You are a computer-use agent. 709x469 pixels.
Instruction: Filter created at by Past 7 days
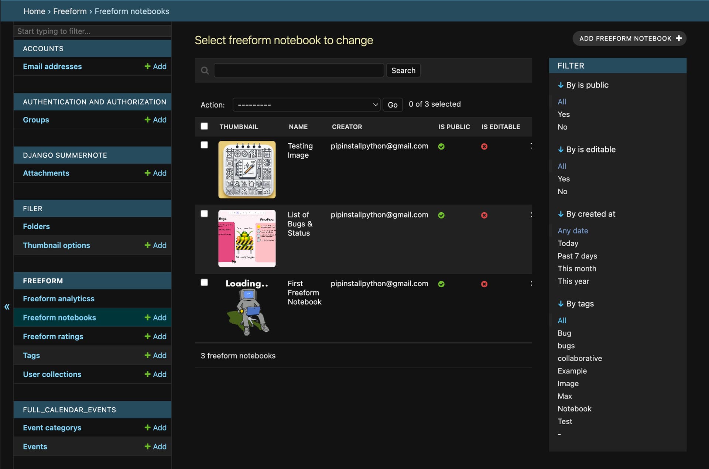[577, 256]
